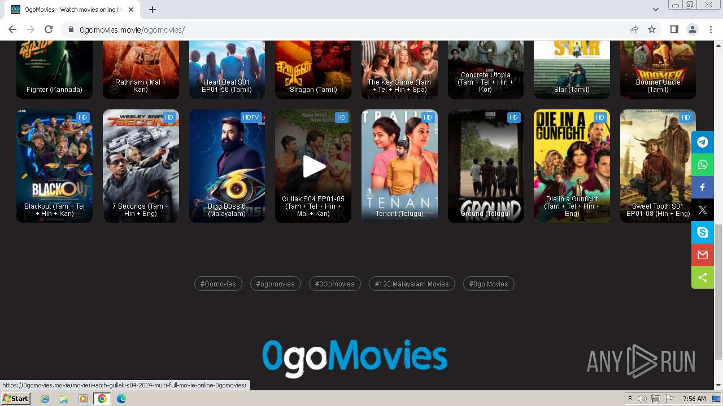Viewport: 723px width, 406px height.
Task: Share page via Facebook icon
Action: (x=703, y=187)
